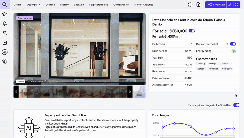Click the Garage characteristic tag
This screenshot has height=138, width=244.
coord(201,69)
